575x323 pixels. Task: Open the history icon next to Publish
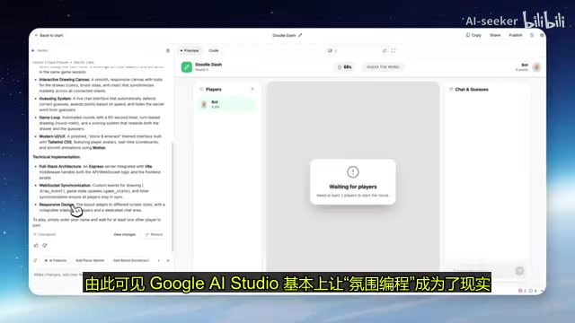point(532,35)
